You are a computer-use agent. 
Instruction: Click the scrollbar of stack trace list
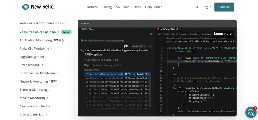click(x=150, y=89)
